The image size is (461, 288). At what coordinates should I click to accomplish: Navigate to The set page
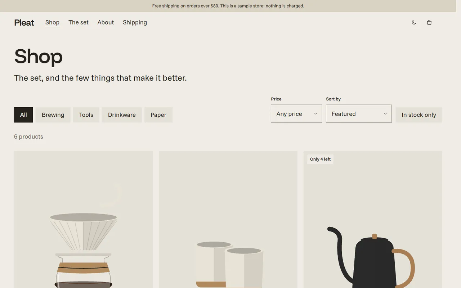click(79, 22)
